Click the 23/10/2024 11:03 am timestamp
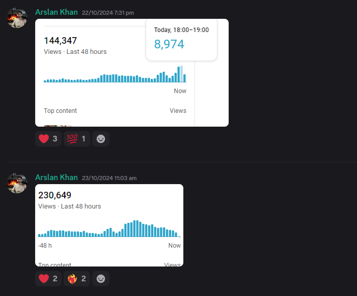This screenshot has width=357, height=296. click(109, 178)
